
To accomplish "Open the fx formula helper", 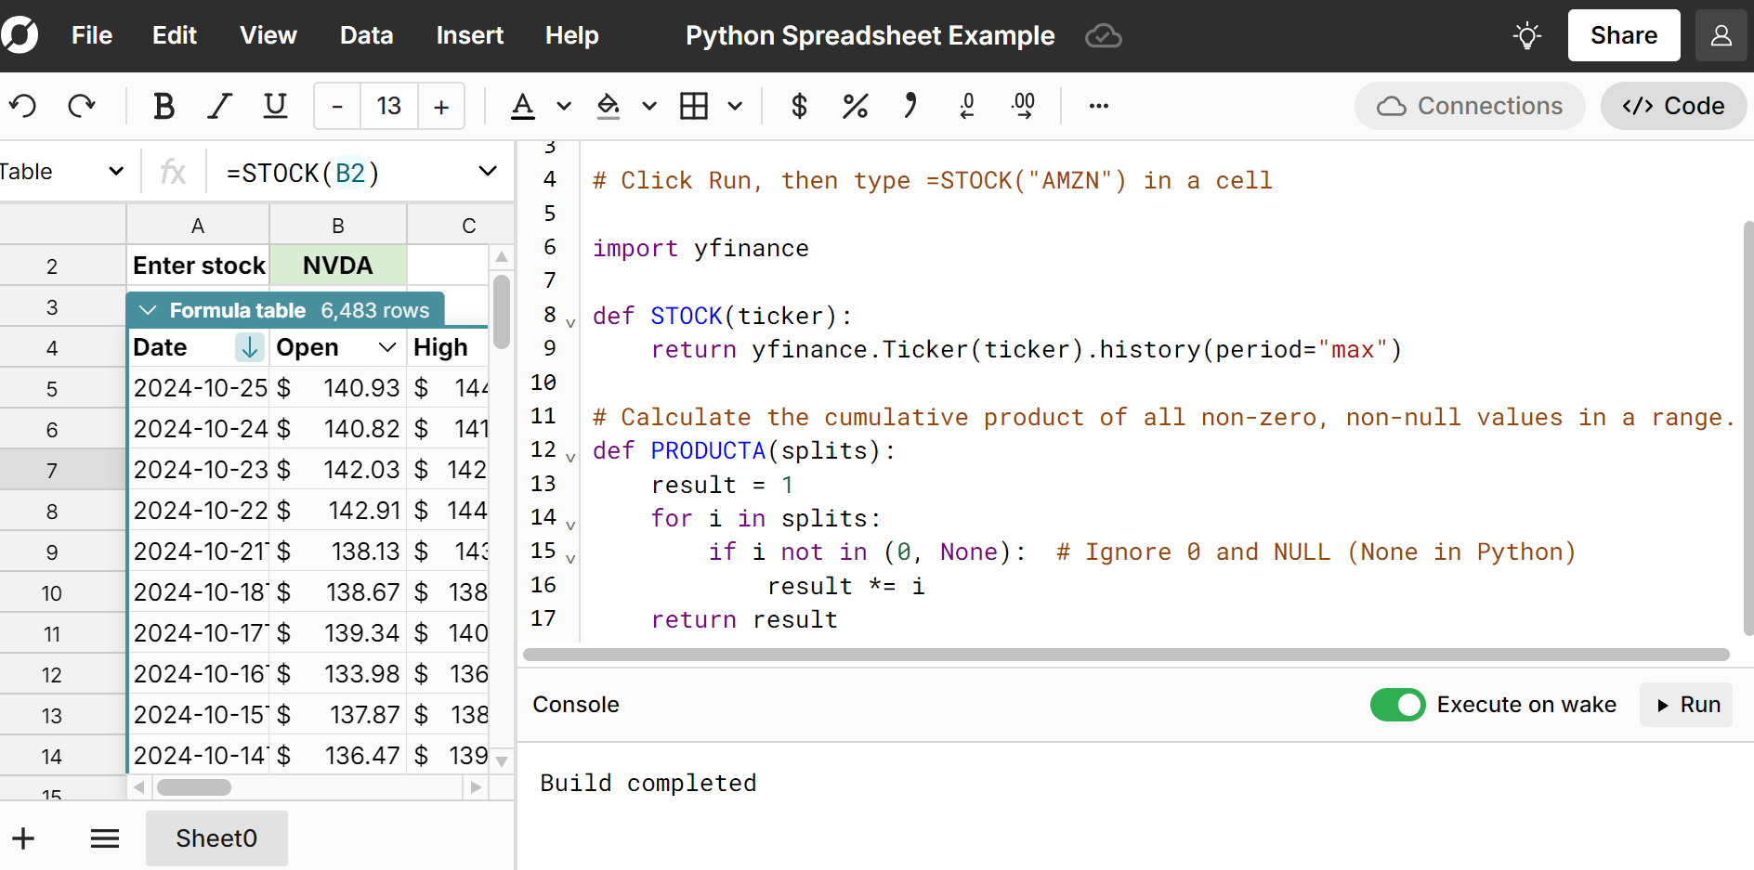I will pos(173,172).
